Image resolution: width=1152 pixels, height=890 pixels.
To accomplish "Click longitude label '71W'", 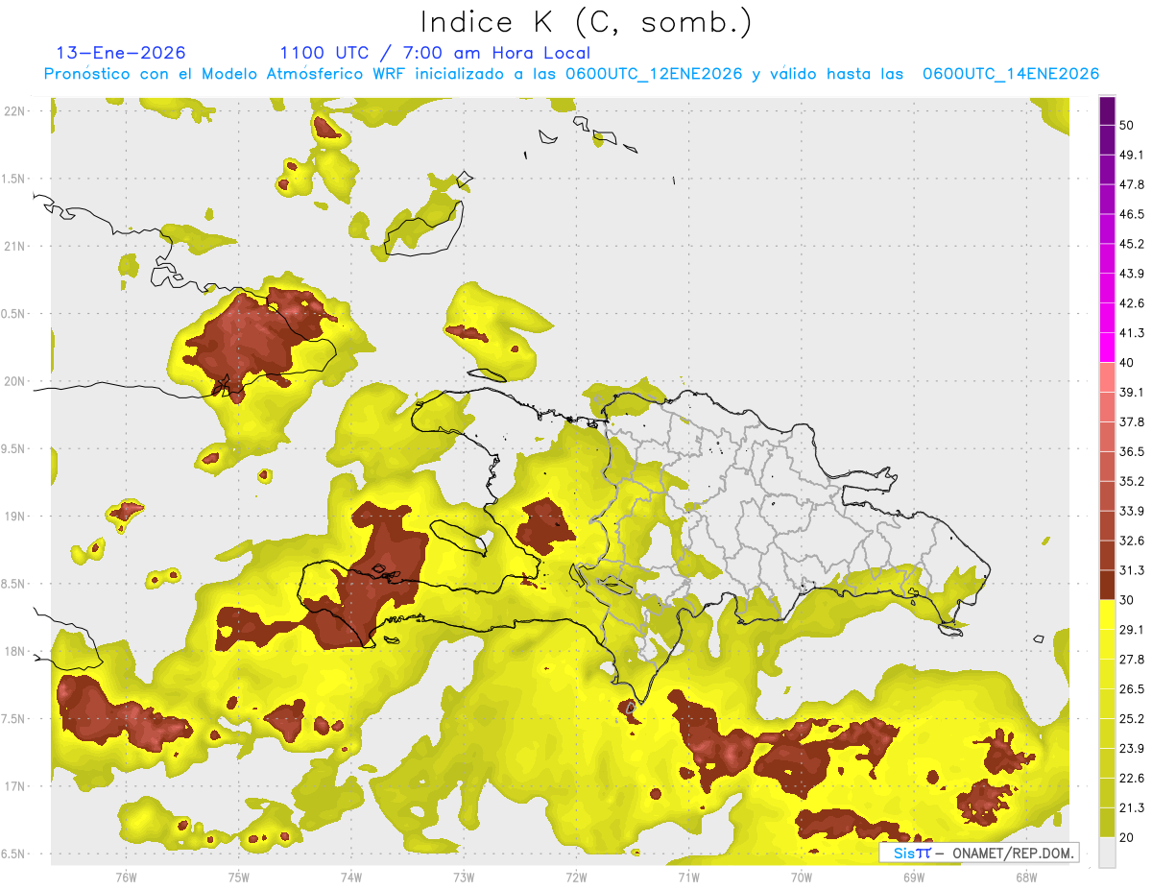I will [x=688, y=877].
